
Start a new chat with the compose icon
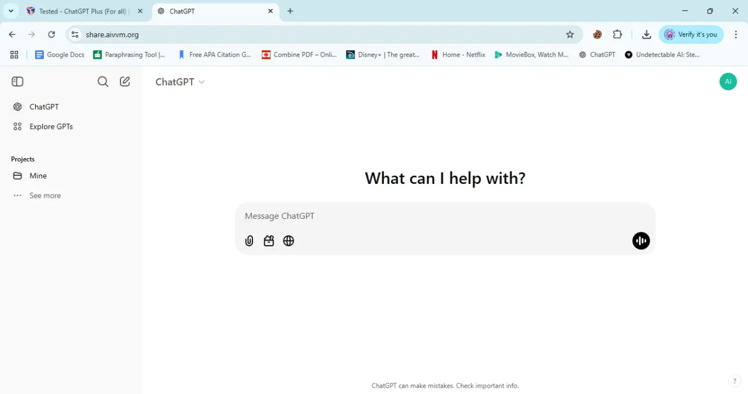[125, 82]
